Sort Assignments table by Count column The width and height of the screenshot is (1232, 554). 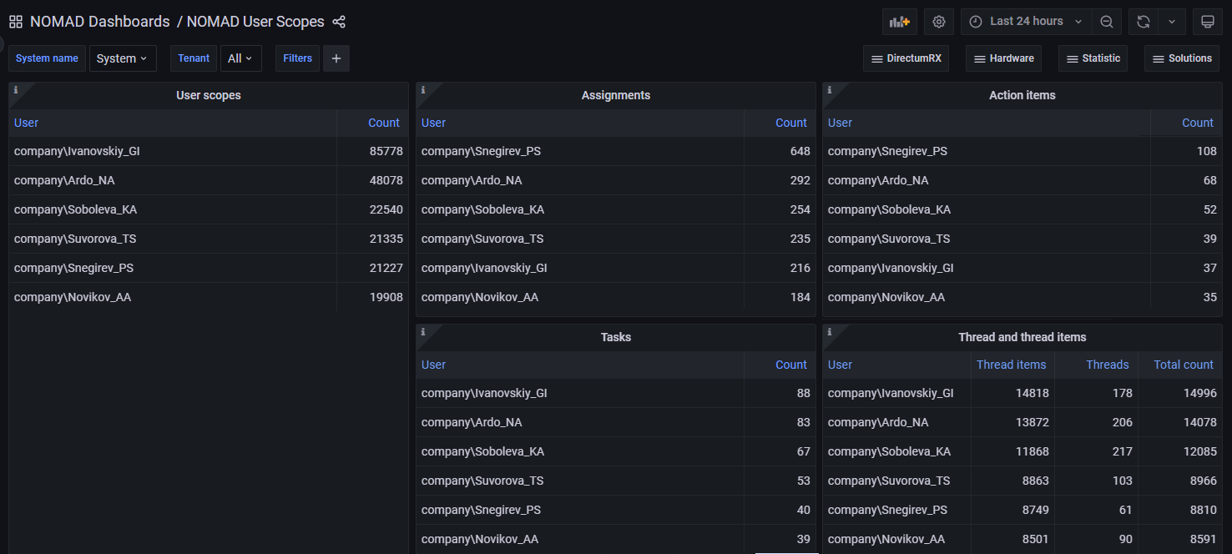[x=790, y=123]
